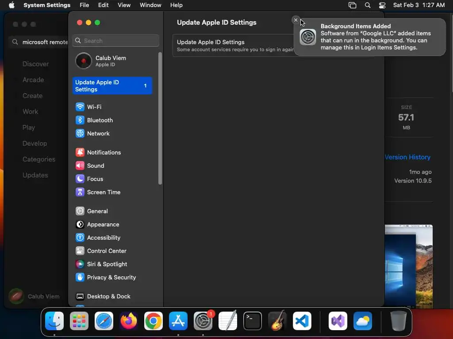This screenshot has width=453, height=339.
Task: Launch Visual Studio Code from Dock
Action: point(302,321)
